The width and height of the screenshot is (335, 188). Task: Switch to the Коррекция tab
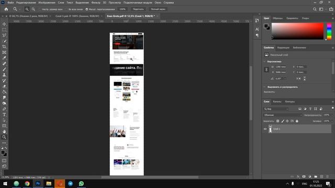pos(283,48)
